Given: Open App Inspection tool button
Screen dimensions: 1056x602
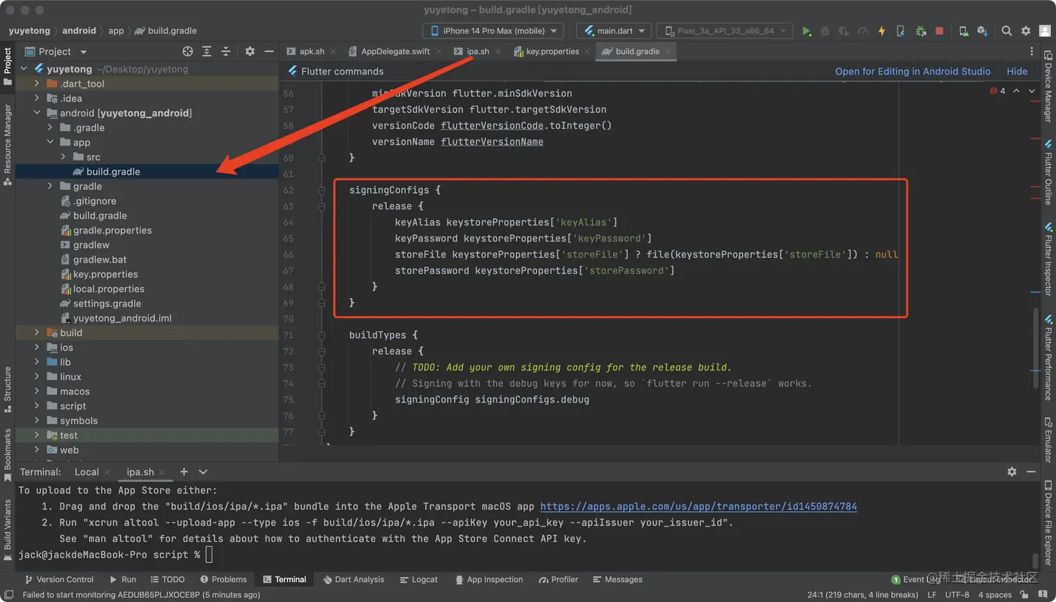Looking at the screenshot, I should coord(489,580).
